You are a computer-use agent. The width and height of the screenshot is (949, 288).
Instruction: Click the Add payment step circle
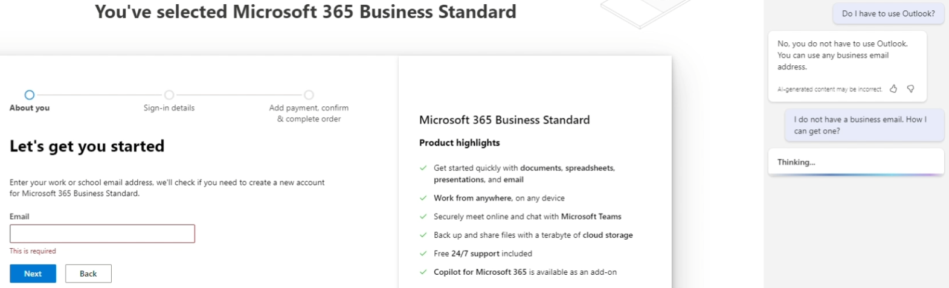(309, 95)
